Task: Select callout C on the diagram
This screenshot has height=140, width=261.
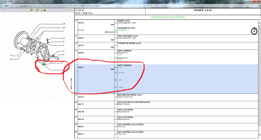Action: click(11, 56)
